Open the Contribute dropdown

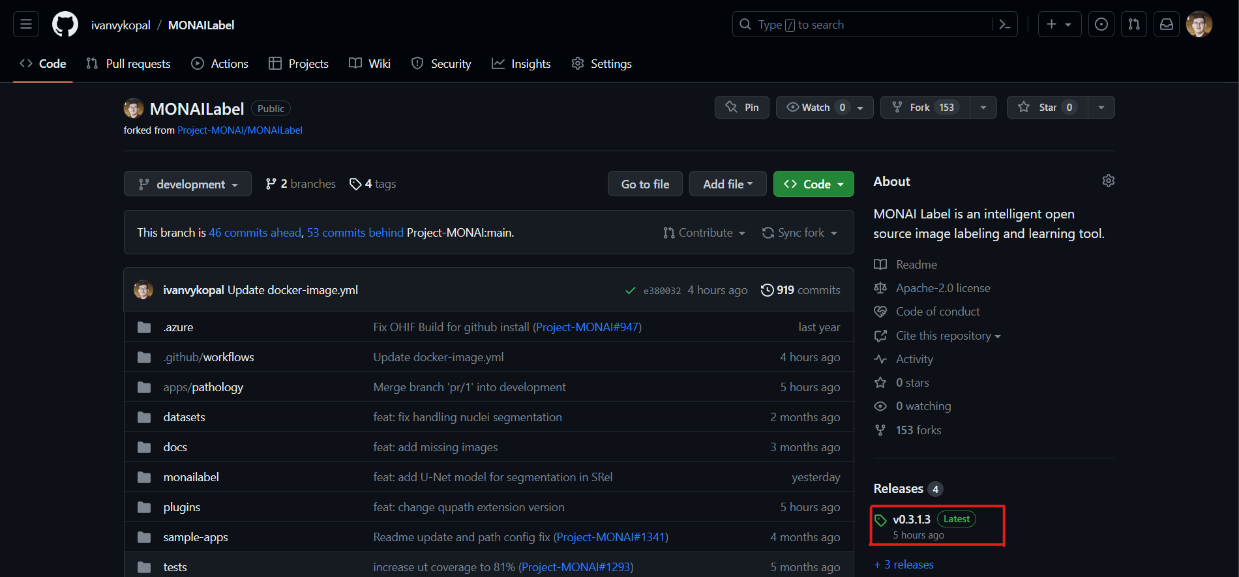coord(704,233)
